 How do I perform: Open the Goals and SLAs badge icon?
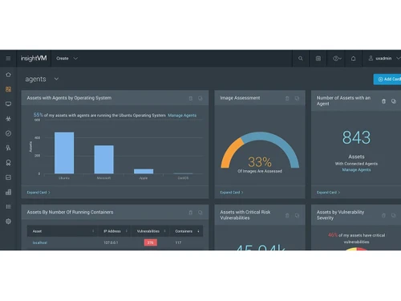(8, 163)
